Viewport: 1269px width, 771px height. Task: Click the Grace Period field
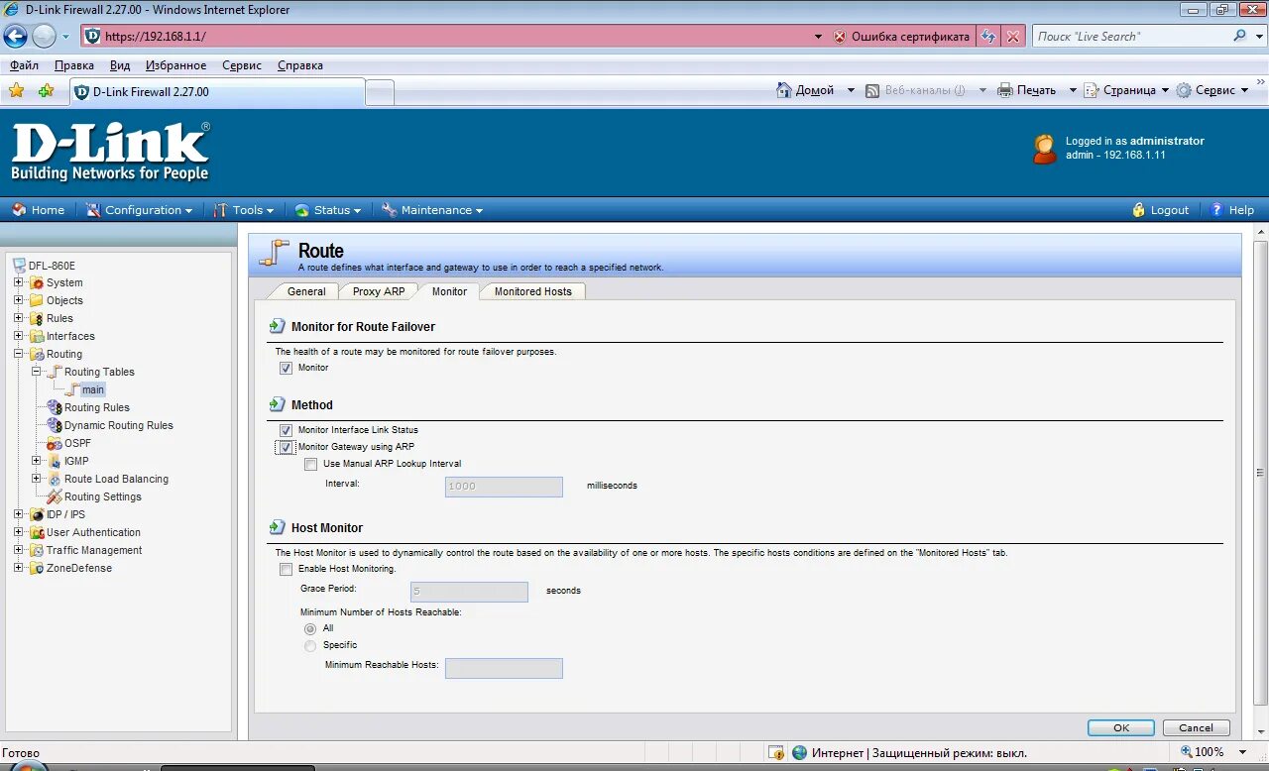pos(469,592)
